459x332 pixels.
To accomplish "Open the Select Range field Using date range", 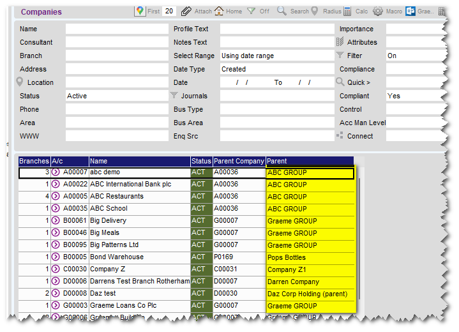I will pos(277,56).
